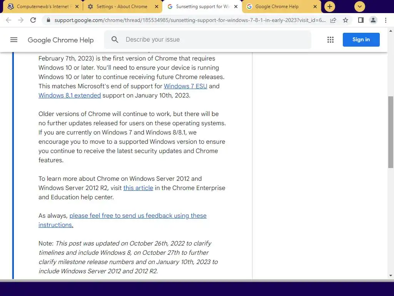Open a new tab with plus button
Viewport: 394px width, 296px height.
(330, 7)
